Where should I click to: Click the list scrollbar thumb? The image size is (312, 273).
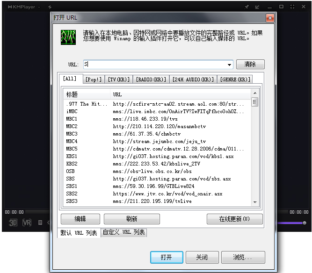pos(254,102)
